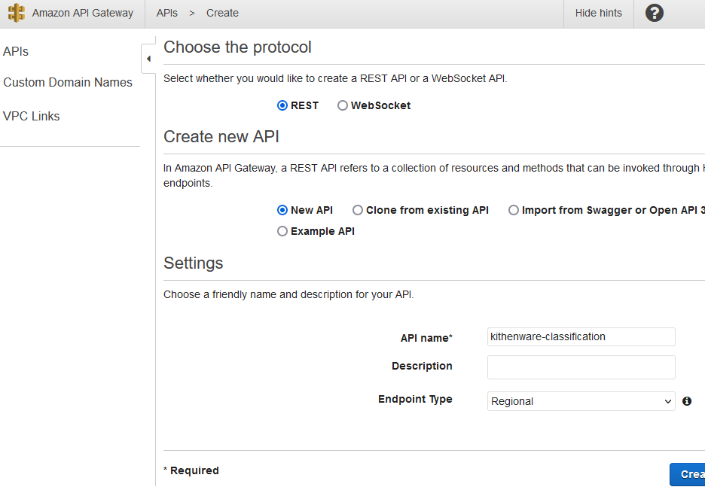Open the Endpoint Type dropdown showing Regional
The image size is (705, 490).
click(x=581, y=401)
